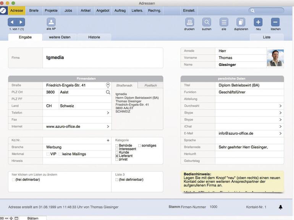Expand Durchwahl row arrow
Screen dimensions: 294x220
[x=280, y=106]
